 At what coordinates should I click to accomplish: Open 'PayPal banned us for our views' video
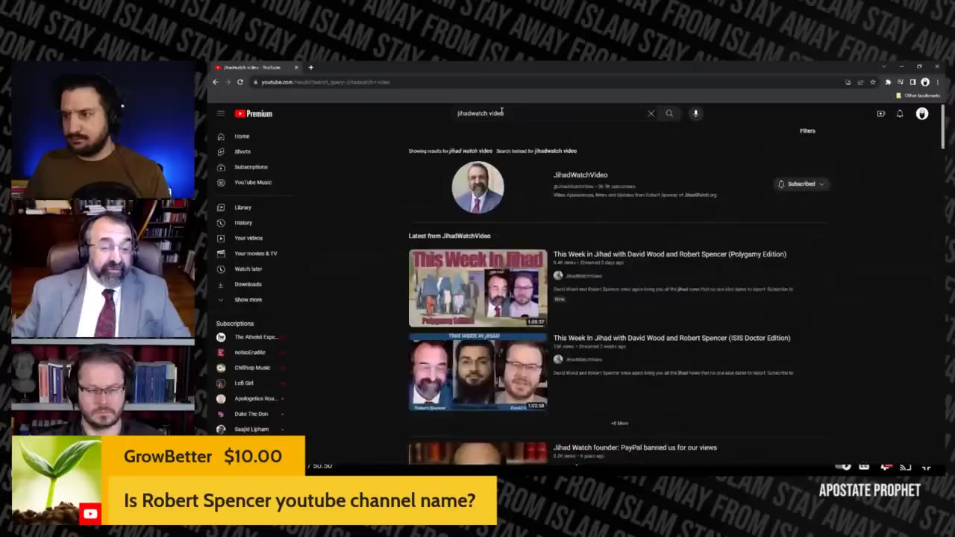pyautogui.click(x=635, y=447)
